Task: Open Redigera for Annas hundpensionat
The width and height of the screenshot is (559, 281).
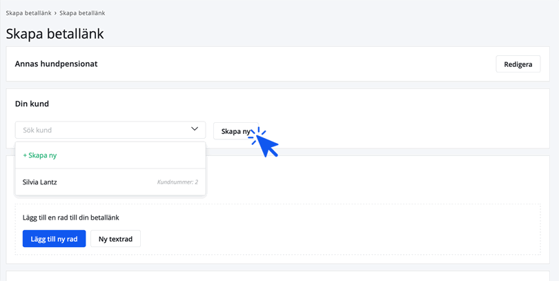Action: point(518,64)
